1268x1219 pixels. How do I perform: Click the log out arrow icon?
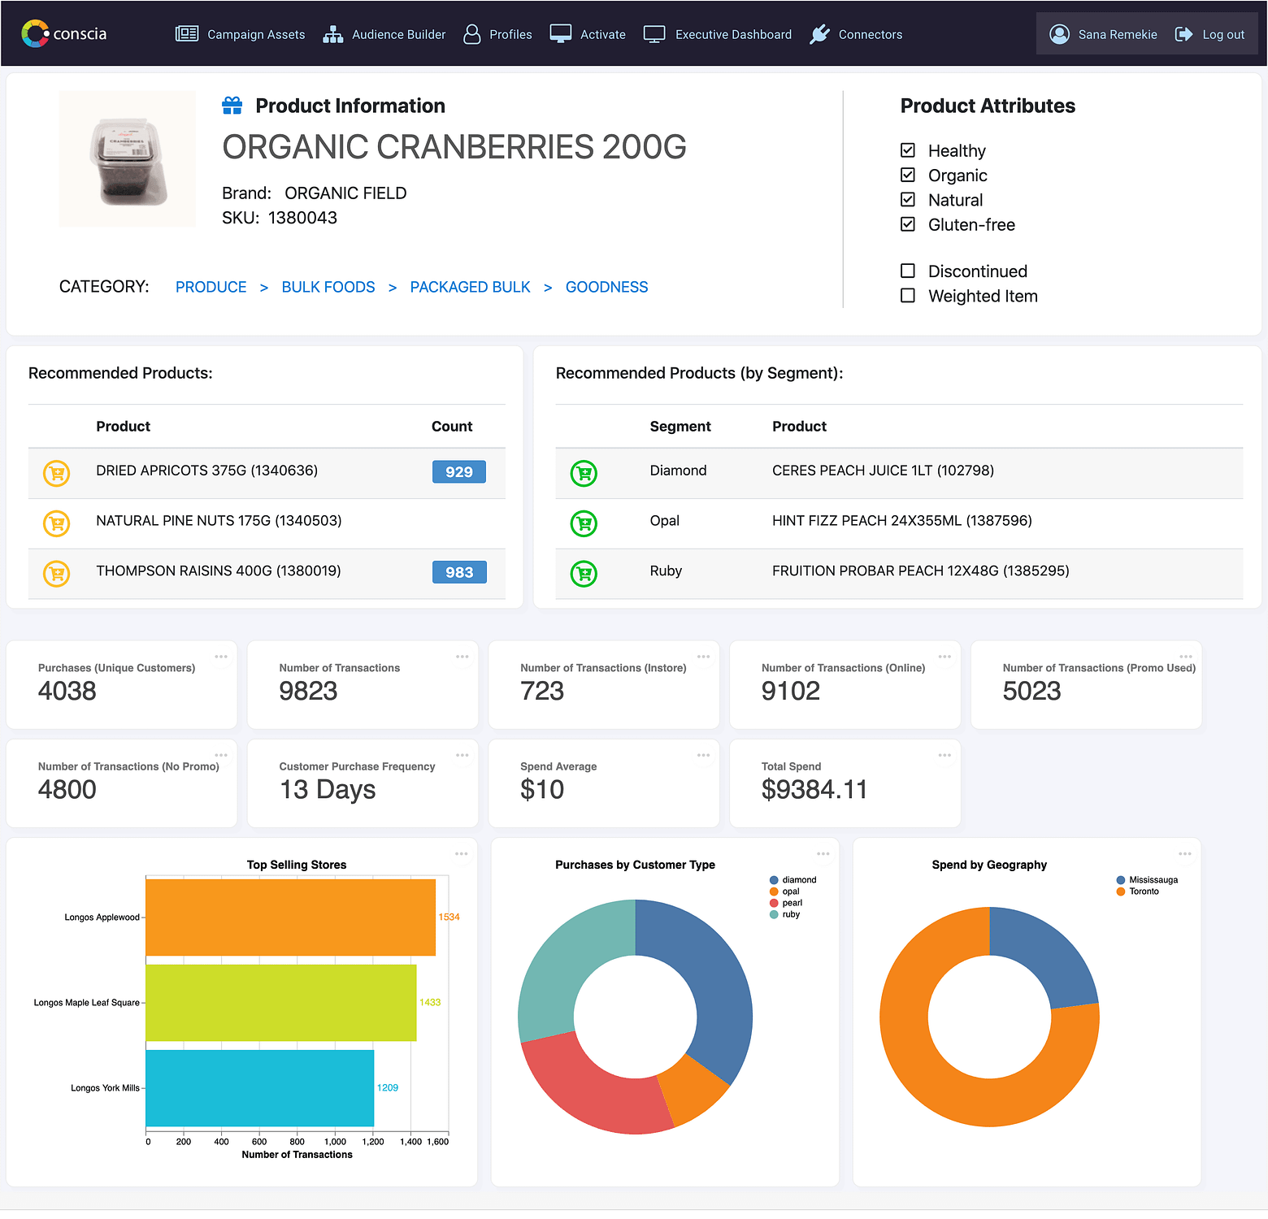(x=1184, y=34)
